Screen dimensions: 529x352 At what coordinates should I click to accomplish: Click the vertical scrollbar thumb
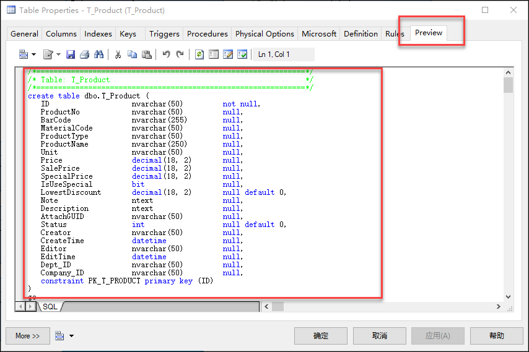click(509, 85)
